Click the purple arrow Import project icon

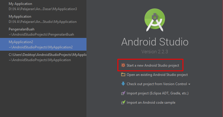(x=123, y=93)
